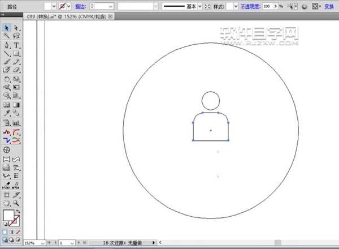Open fill color dropdown in control bar
The height and width of the screenshot is (249, 339).
coord(54,6)
